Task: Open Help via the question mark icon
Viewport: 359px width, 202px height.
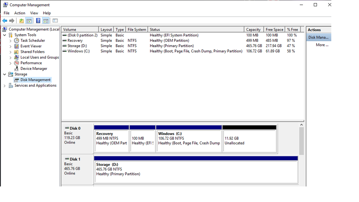Action: [x=38, y=21]
